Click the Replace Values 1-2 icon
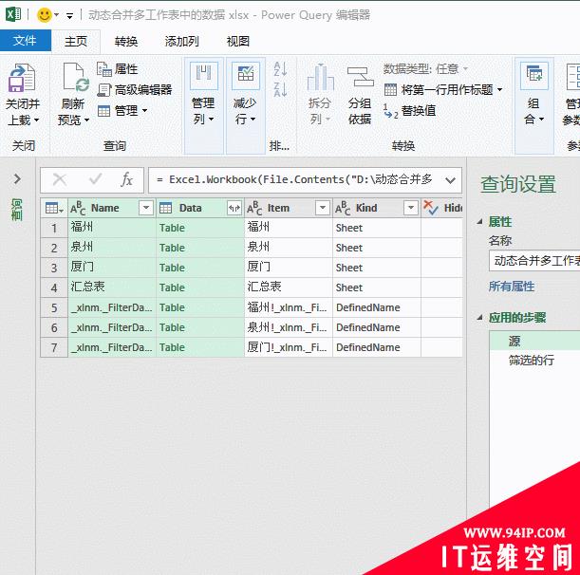Image resolution: width=580 pixels, height=575 pixels. point(390,111)
